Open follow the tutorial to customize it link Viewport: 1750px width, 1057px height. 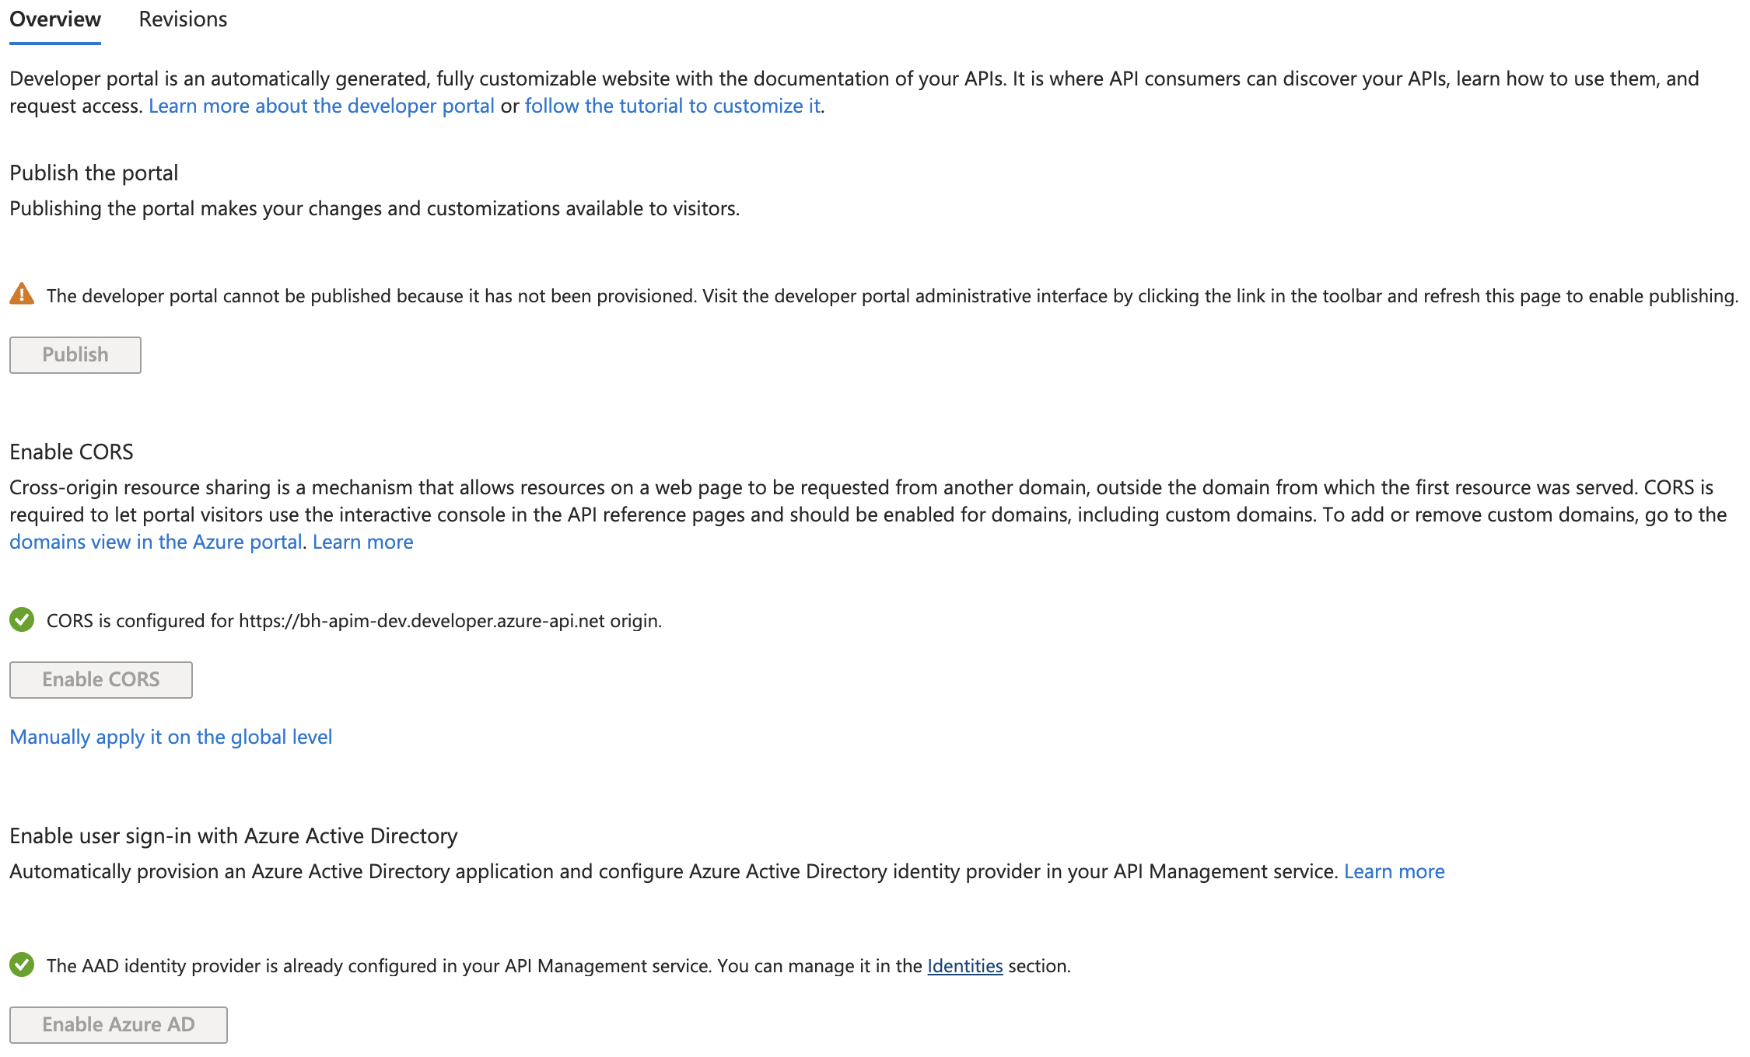point(673,106)
